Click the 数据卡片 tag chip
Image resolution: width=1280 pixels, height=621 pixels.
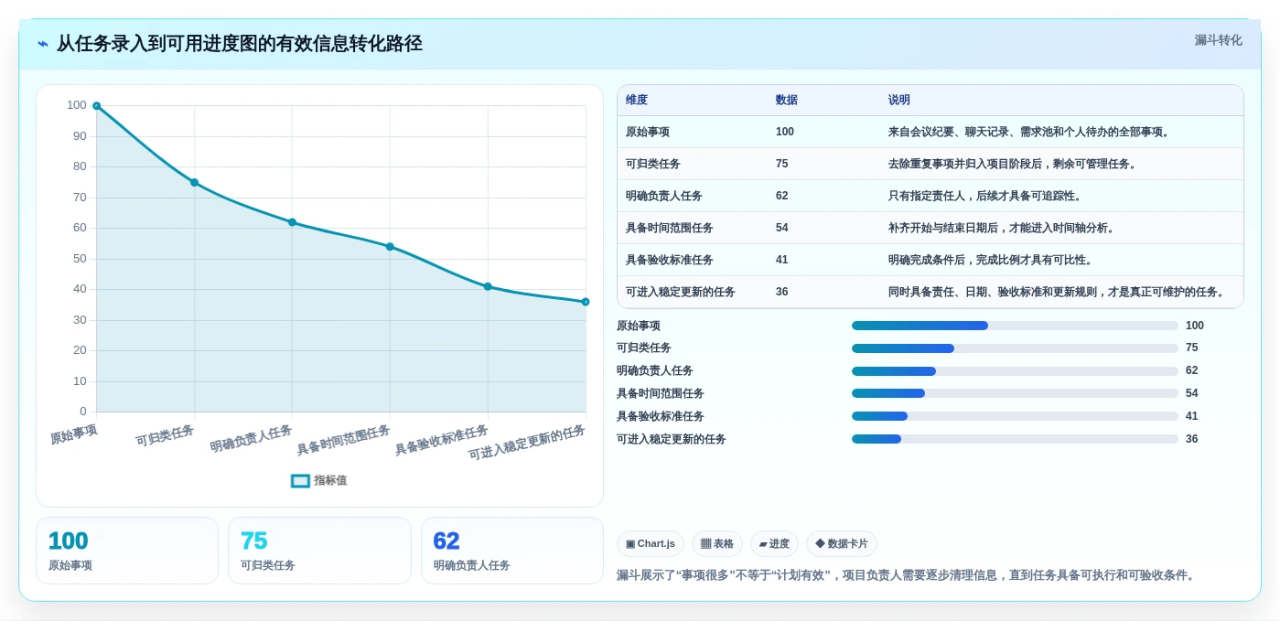(842, 543)
